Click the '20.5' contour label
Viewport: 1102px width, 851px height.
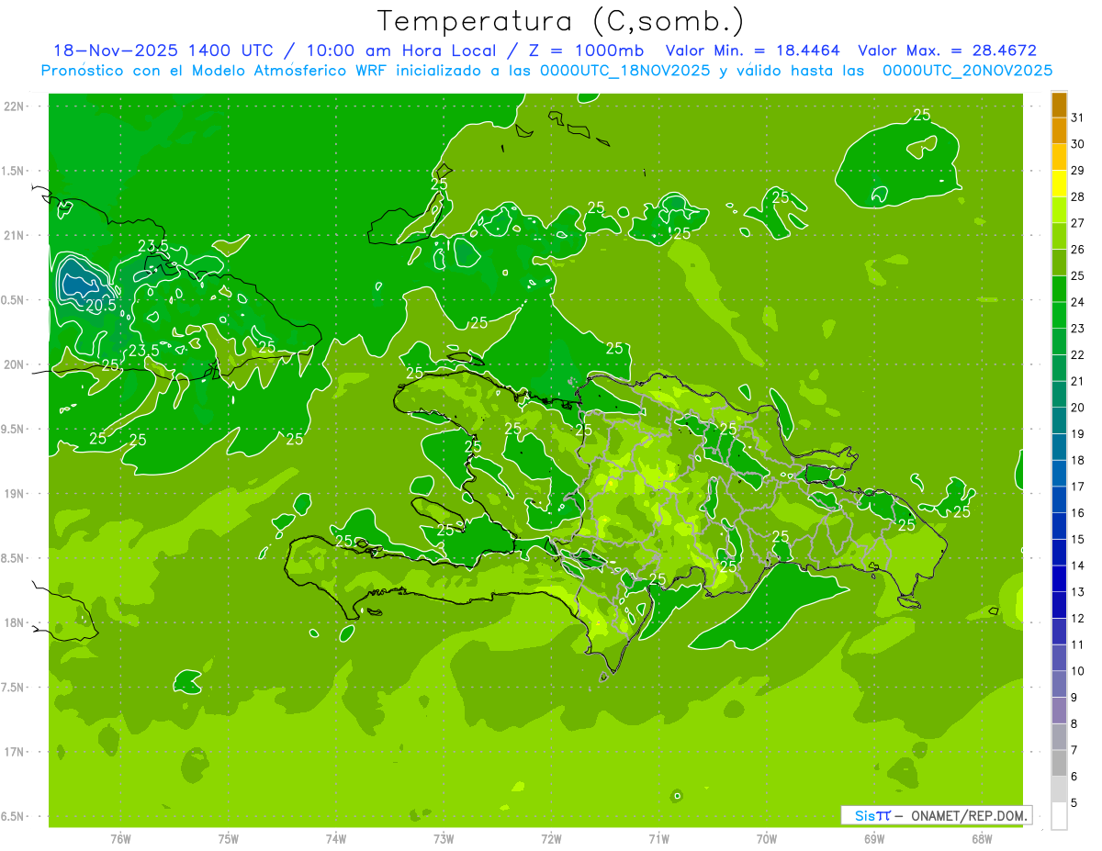pos(101,306)
